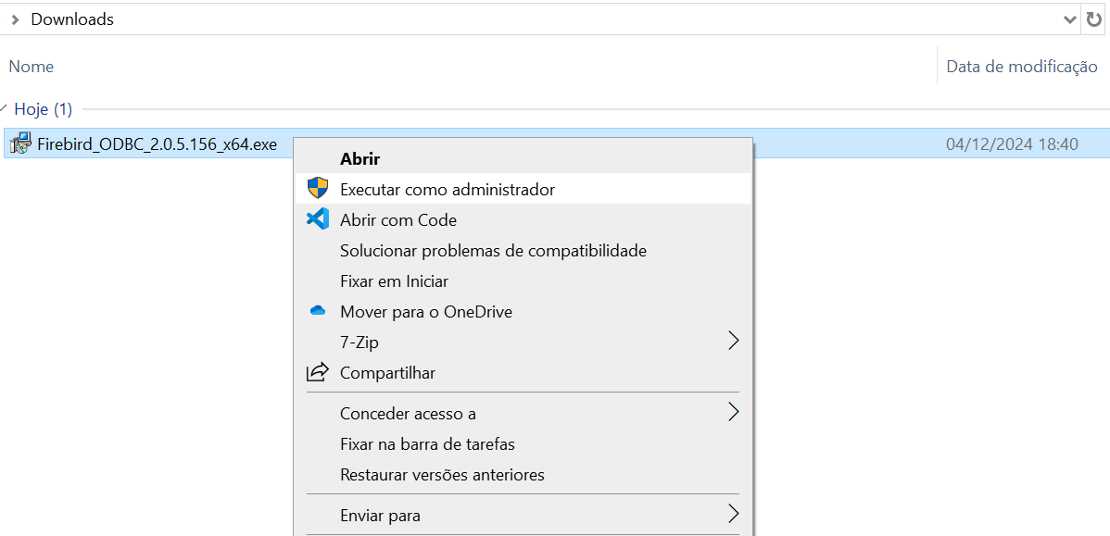Click the Compartilhar share icon
Image resolution: width=1110 pixels, height=536 pixels.
318,372
